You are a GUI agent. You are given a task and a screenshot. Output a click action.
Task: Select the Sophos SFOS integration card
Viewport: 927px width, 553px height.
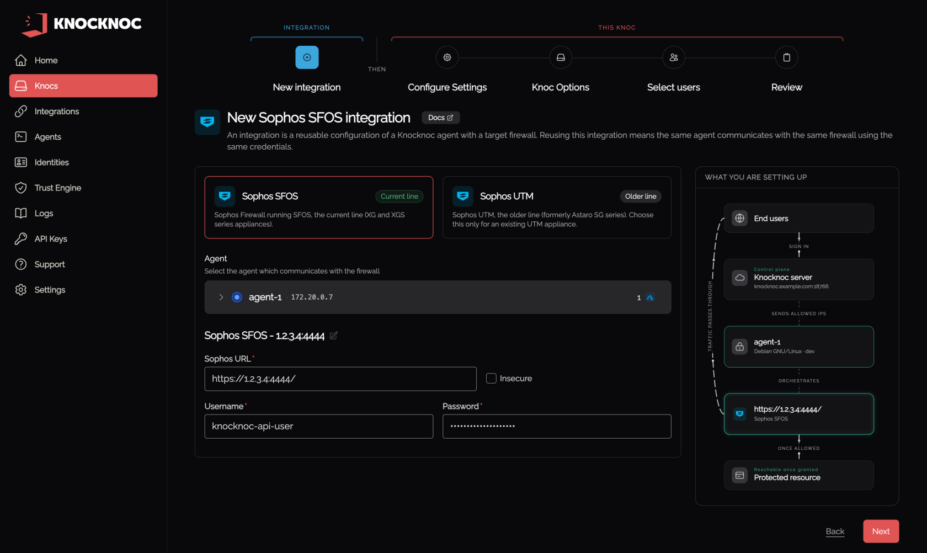[x=319, y=208]
